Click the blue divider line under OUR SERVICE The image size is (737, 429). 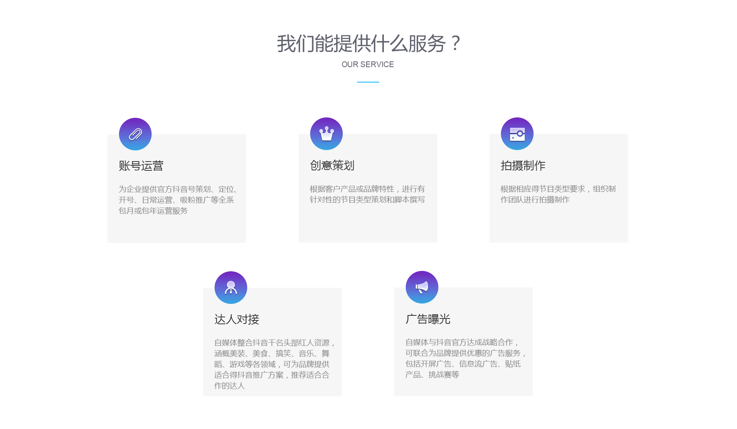tap(368, 82)
